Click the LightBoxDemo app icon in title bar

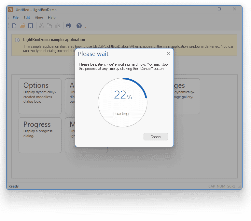coord(10,9)
